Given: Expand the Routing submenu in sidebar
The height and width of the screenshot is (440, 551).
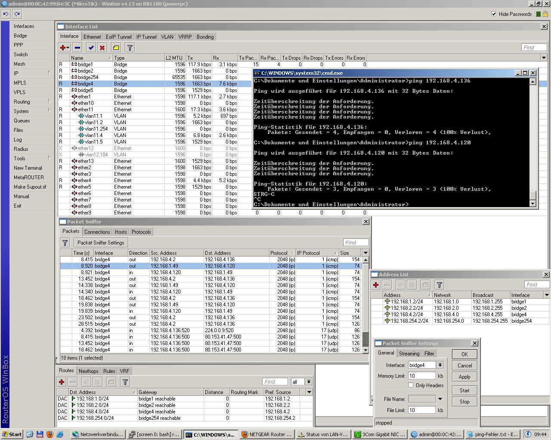Looking at the screenshot, I should tap(22, 102).
